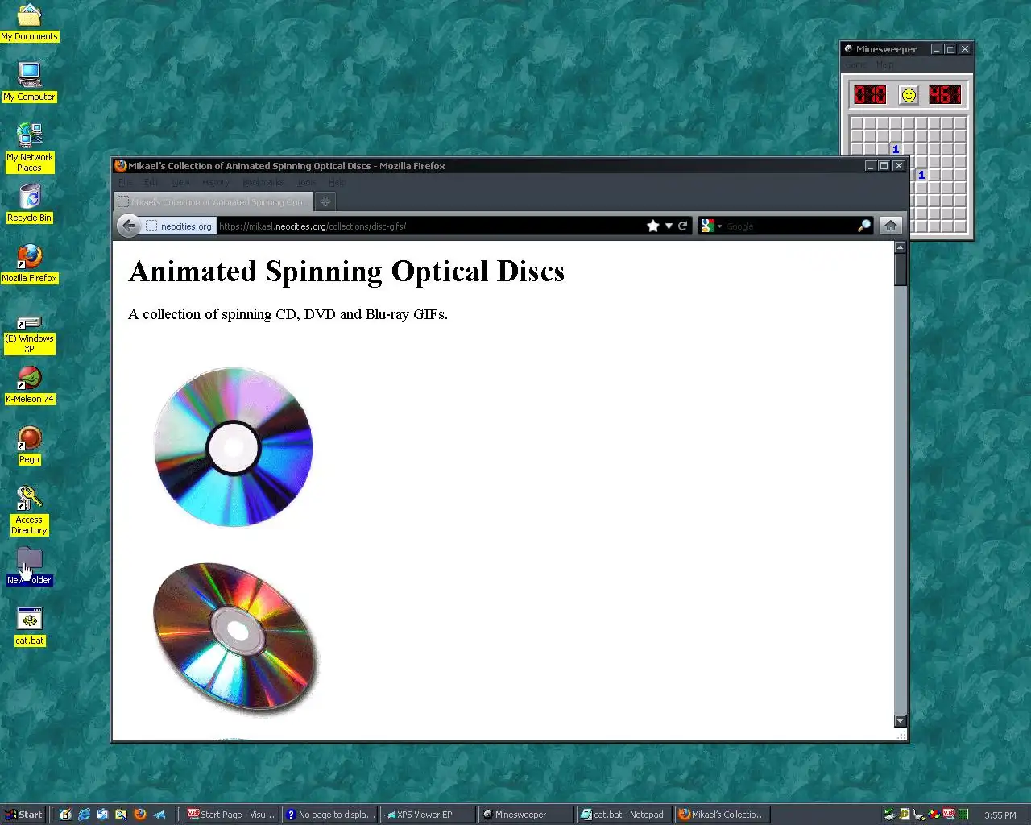1031x825 pixels.
Task: Switch to XPS Viewer EP taskbar button
Action: pos(428,815)
